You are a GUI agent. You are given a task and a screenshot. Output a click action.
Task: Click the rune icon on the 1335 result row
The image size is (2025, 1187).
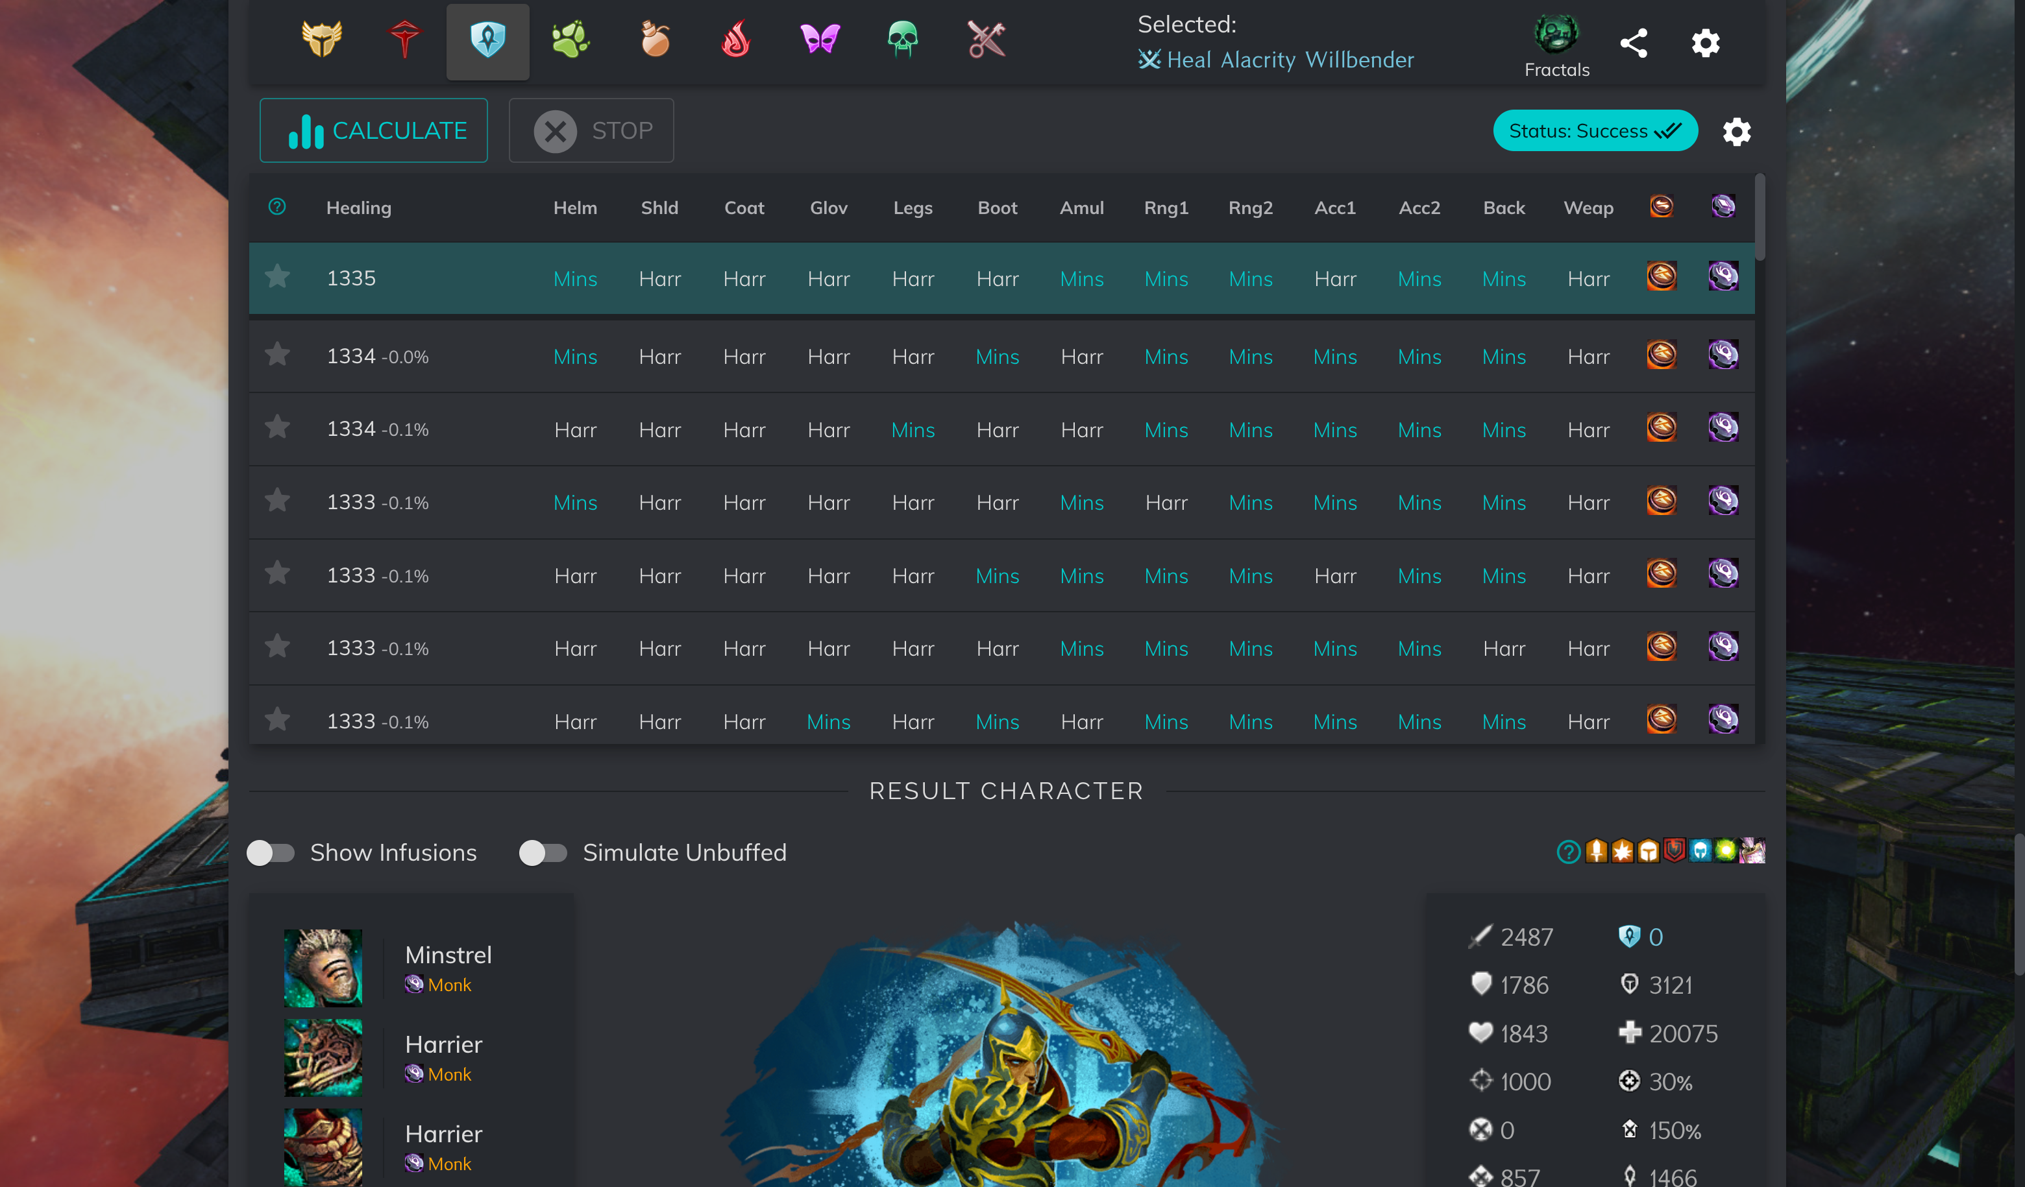[x=1662, y=277]
